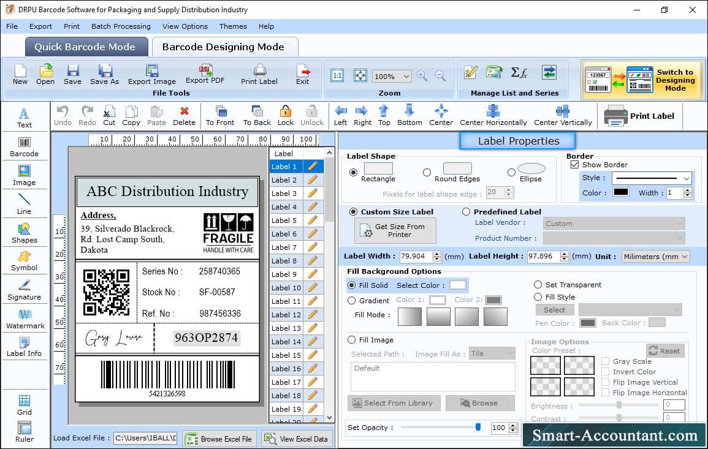Click Browse Excel File button
This screenshot has width=708, height=449.
point(219,439)
